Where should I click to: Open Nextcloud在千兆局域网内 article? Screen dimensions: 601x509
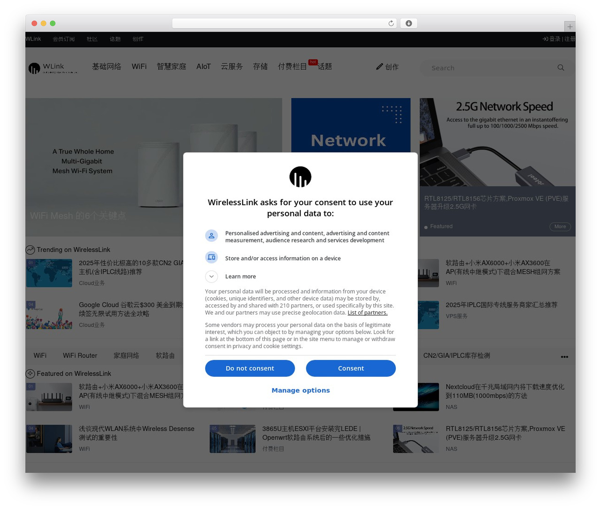[x=505, y=392]
